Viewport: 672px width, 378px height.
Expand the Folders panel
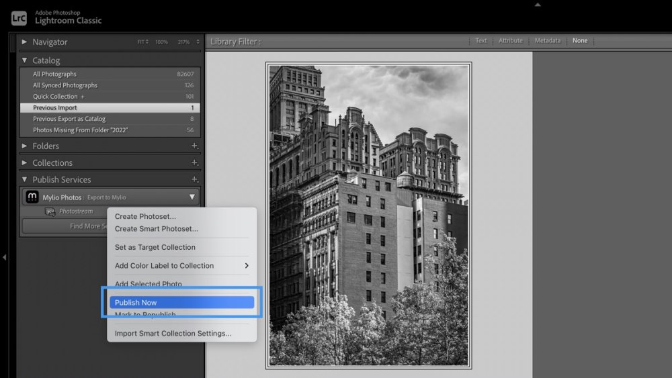[25, 146]
